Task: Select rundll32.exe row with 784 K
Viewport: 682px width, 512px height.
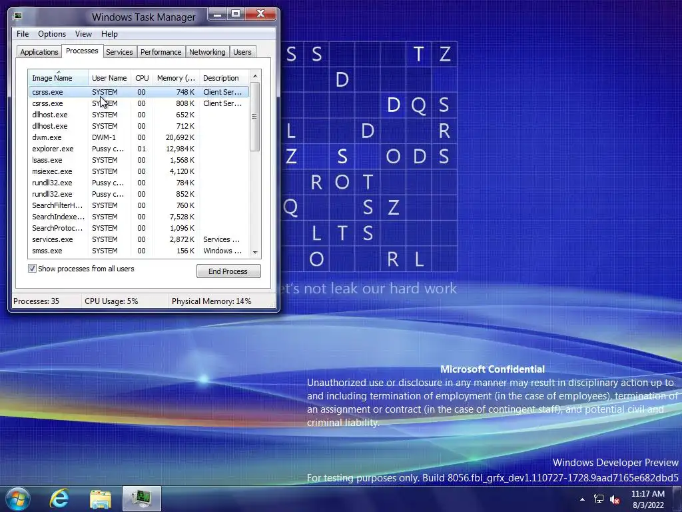Action: (x=139, y=183)
